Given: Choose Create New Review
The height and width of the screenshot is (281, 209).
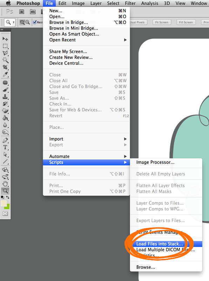Looking at the screenshot, I should coord(86,57).
